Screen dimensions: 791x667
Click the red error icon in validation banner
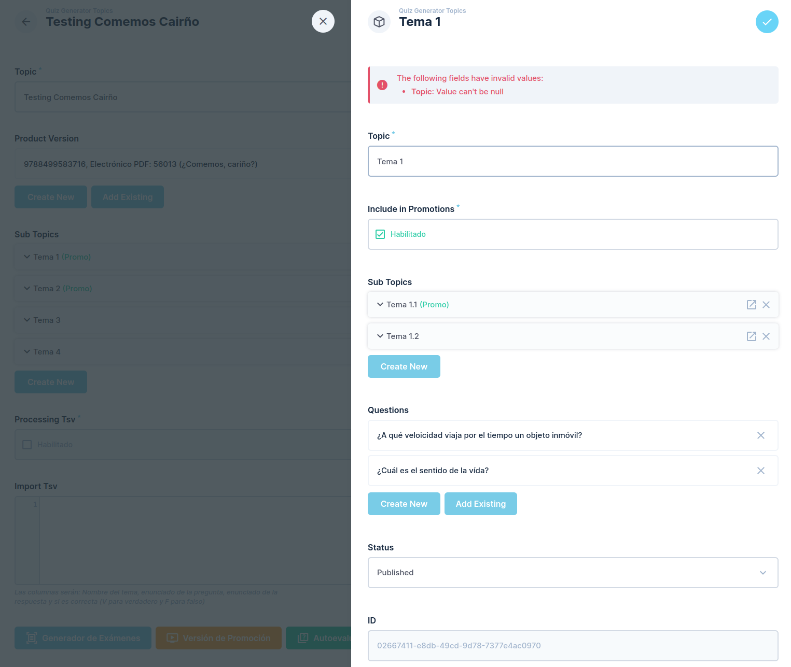coord(382,85)
